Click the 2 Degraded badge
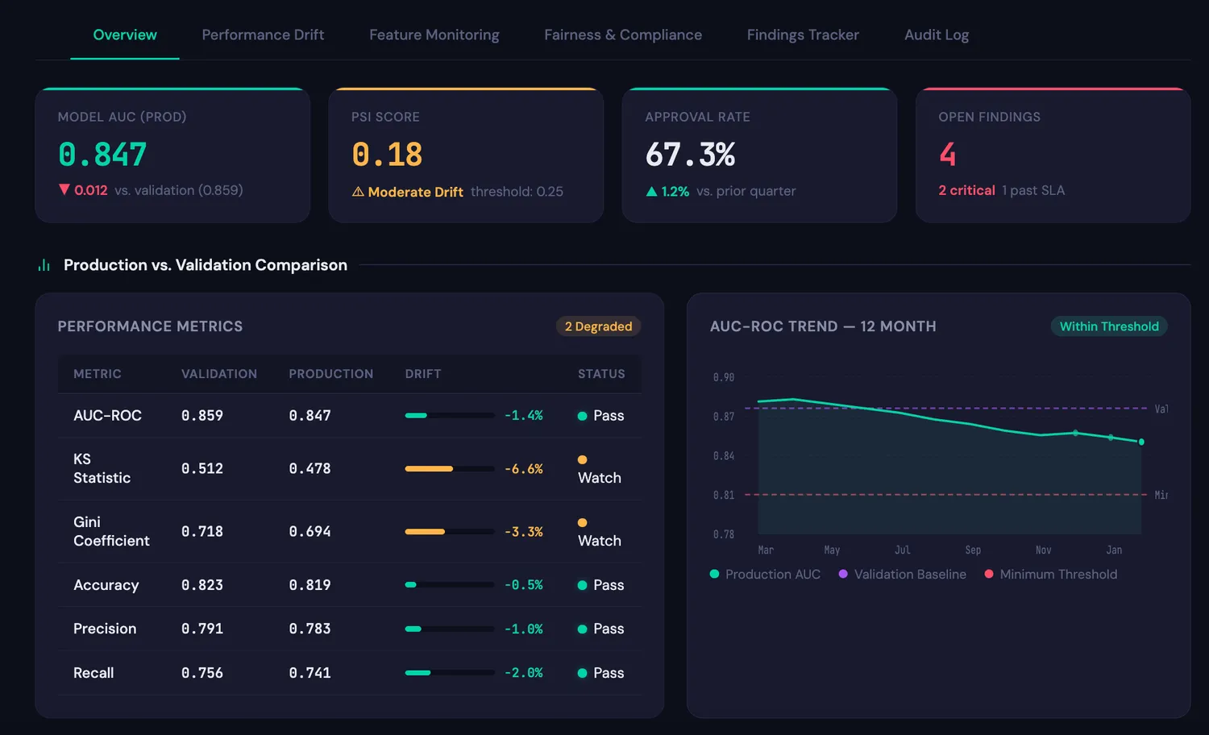The width and height of the screenshot is (1209, 735). 598,326
